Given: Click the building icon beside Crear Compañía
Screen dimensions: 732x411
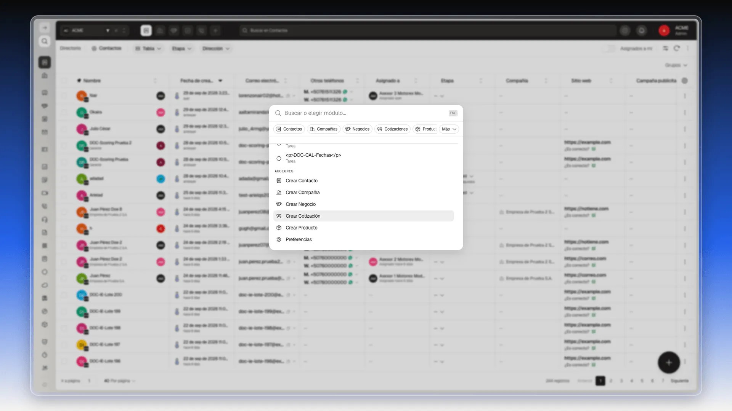Looking at the screenshot, I should (279, 193).
